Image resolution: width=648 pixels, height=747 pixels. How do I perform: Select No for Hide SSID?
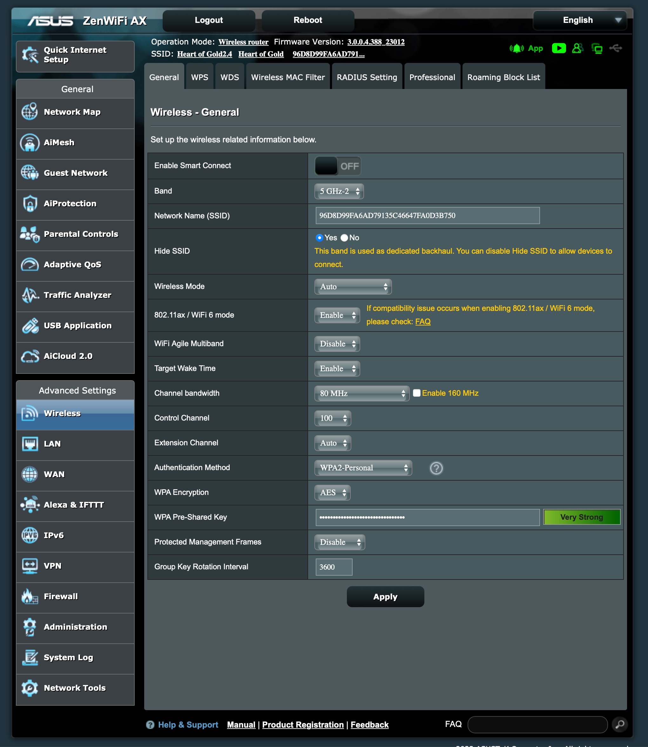coord(345,238)
